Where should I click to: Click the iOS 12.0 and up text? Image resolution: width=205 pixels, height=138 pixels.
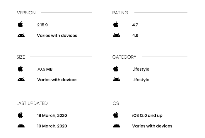click(147, 115)
